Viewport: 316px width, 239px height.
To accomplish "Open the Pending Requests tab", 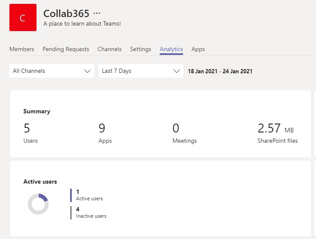I will pyautogui.click(x=66, y=49).
